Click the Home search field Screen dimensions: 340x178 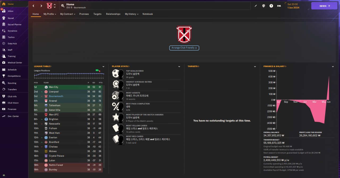pyautogui.click(x=155, y=6)
